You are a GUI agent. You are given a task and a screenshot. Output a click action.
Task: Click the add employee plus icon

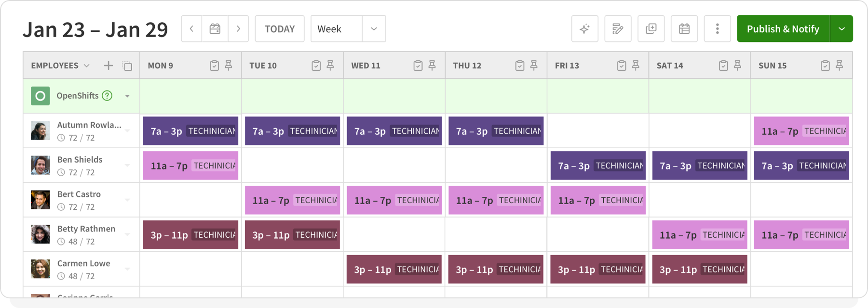(108, 65)
